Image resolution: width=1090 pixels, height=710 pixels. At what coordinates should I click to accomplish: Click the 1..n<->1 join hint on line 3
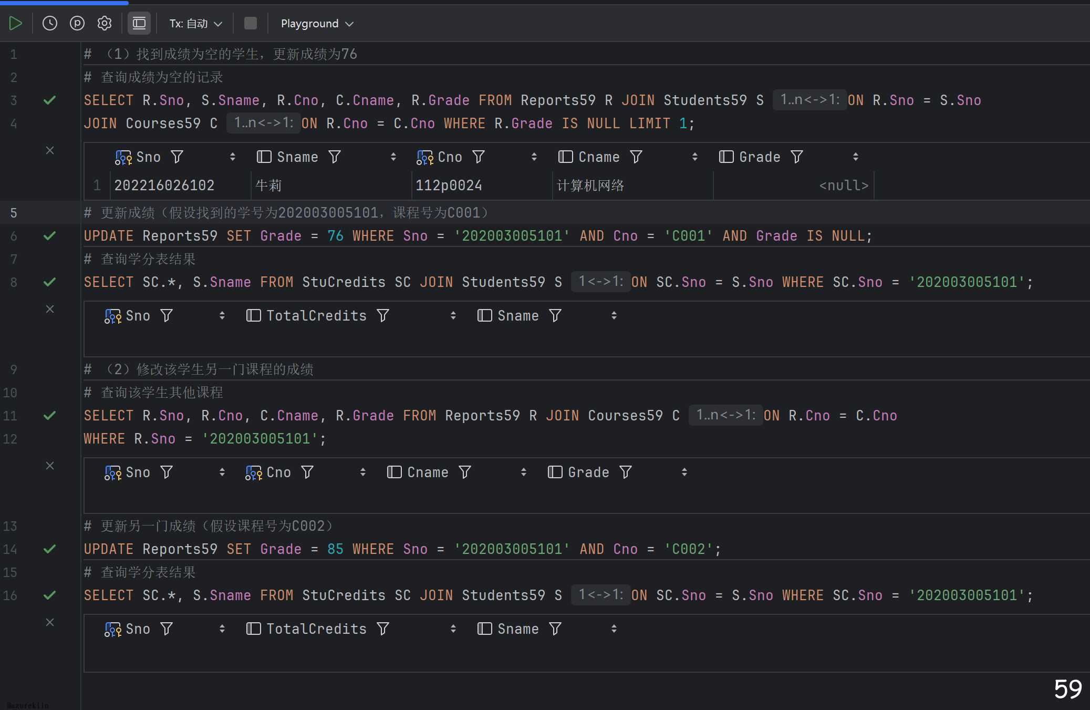click(809, 100)
